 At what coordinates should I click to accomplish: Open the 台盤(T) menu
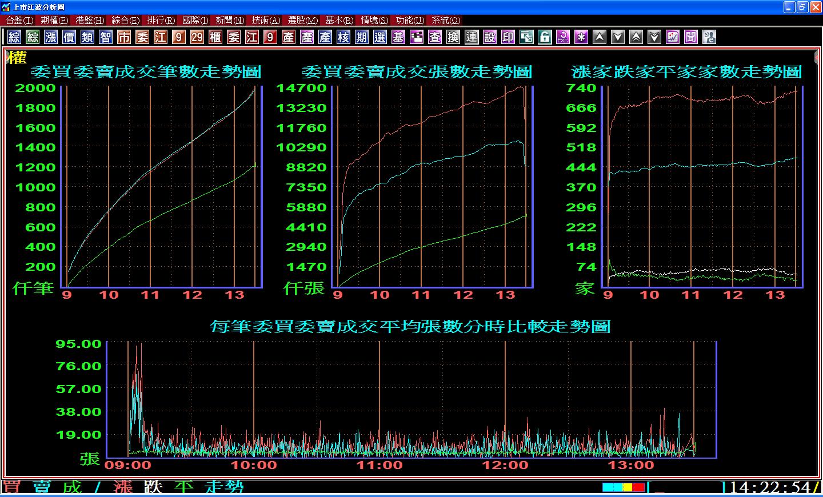(x=20, y=20)
